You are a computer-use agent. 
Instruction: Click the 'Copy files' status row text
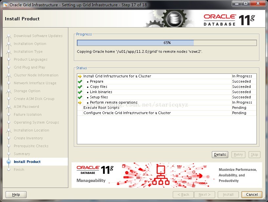99,87
